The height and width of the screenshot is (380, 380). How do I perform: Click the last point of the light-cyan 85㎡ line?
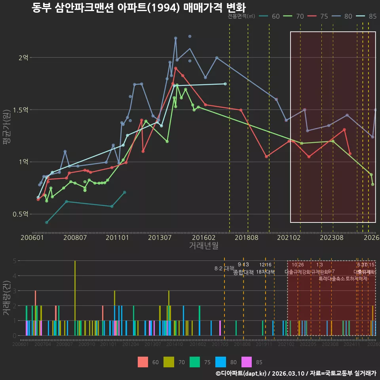[225, 84]
